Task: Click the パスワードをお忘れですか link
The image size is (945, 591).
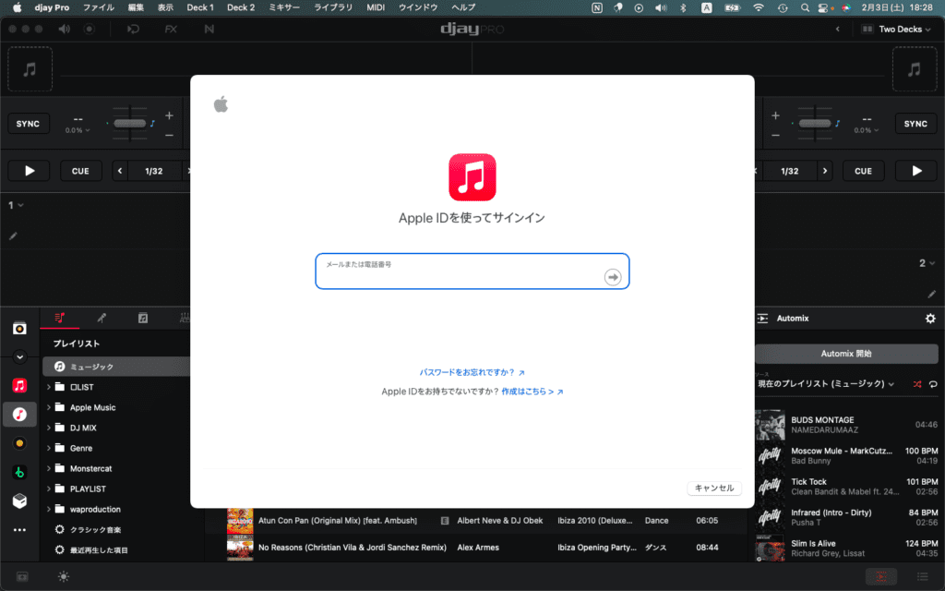Action: (x=472, y=373)
